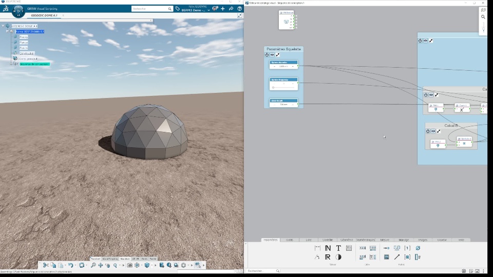493x277 pixels.
Task: Toggle power button of Calcul B group
Action: click(428, 131)
